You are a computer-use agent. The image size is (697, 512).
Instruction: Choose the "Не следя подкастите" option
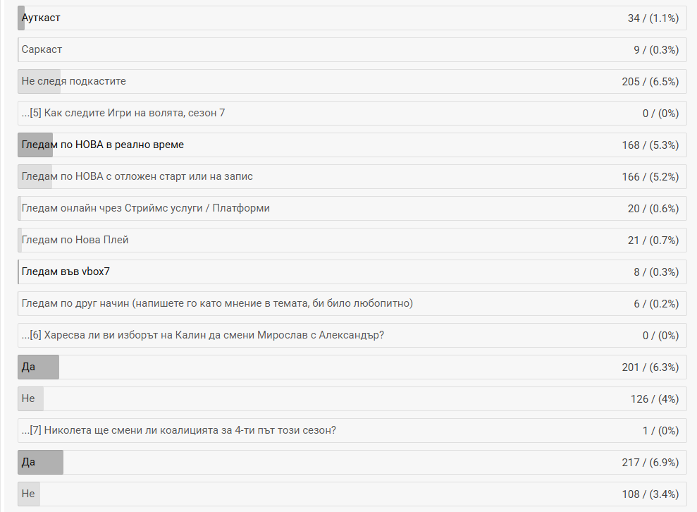tap(74, 81)
